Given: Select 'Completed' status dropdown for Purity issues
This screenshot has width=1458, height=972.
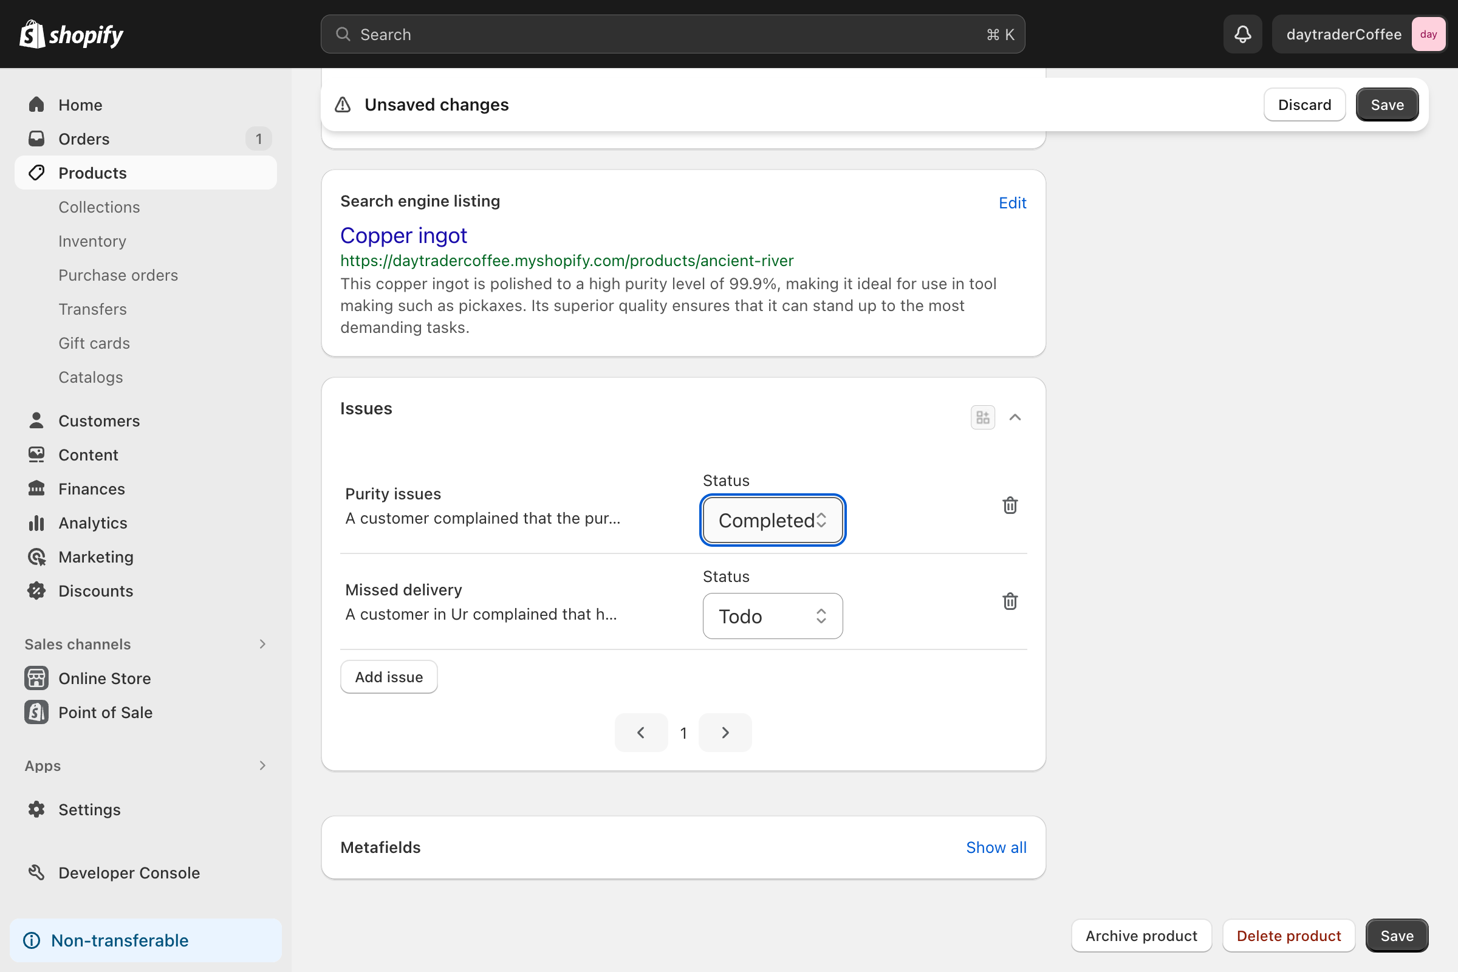Looking at the screenshot, I should [772, 519].
